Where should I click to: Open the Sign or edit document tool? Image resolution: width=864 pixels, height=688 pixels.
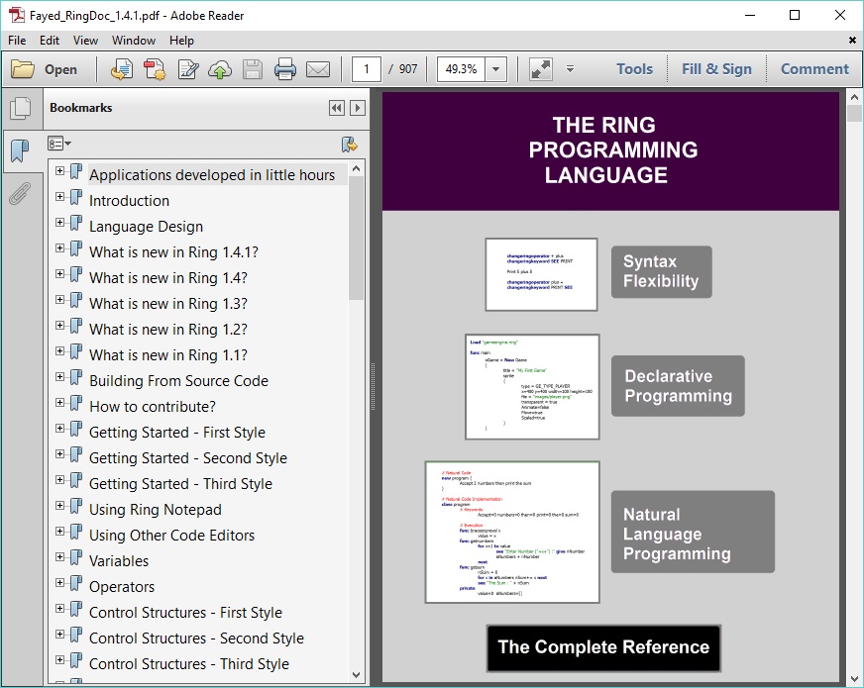coord(188,69)
